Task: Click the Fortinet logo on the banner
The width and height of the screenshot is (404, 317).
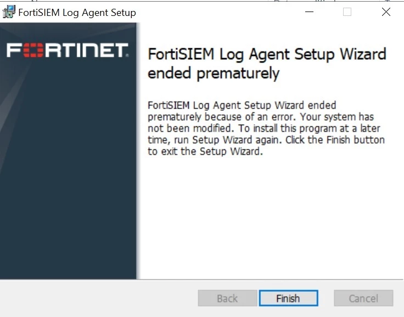Action: (68, 50)
